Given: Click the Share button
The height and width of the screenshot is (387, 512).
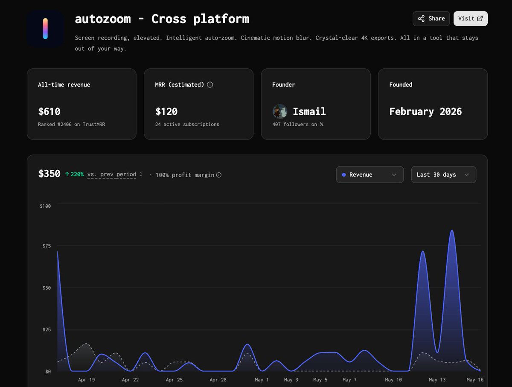Looking at the screenshot, I should point(431,18).
